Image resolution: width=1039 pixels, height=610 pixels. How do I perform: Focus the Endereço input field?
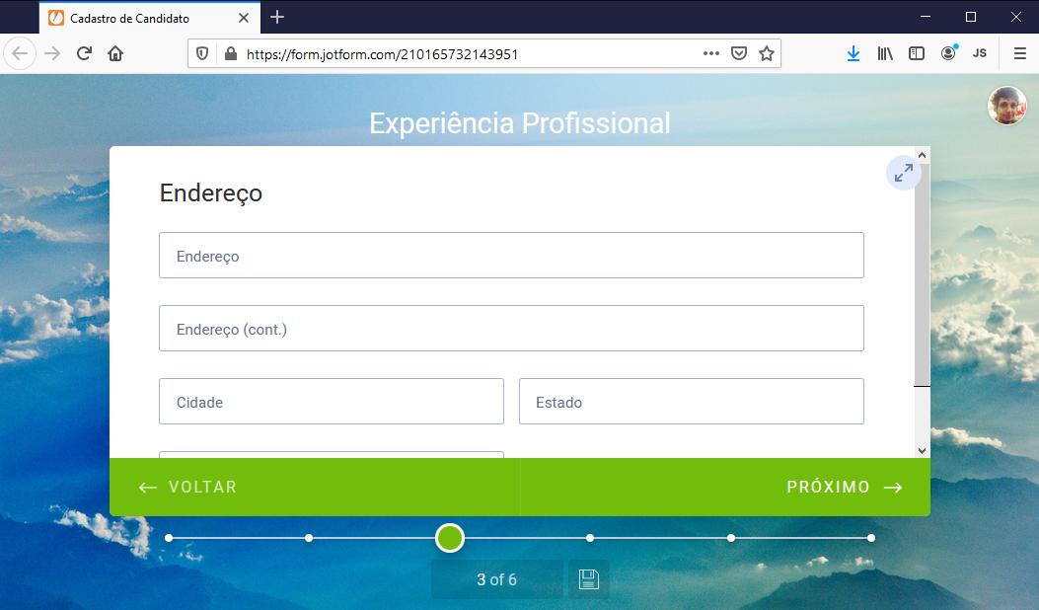click(x=511, y=256)
